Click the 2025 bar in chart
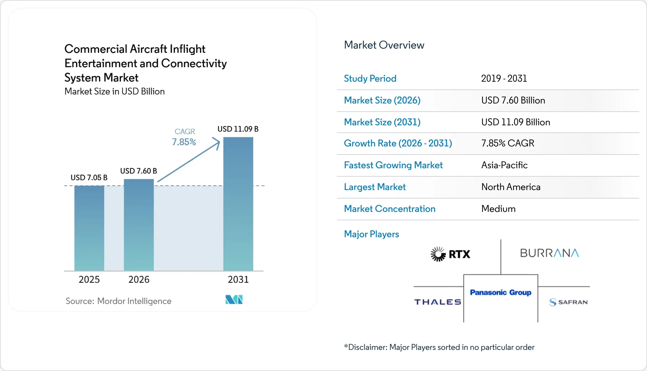Viewport: 647px width, 371px height. click(x=89, y=228)
